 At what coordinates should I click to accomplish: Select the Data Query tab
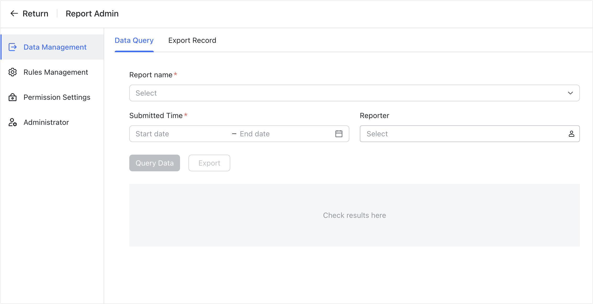tap(134, 40)
